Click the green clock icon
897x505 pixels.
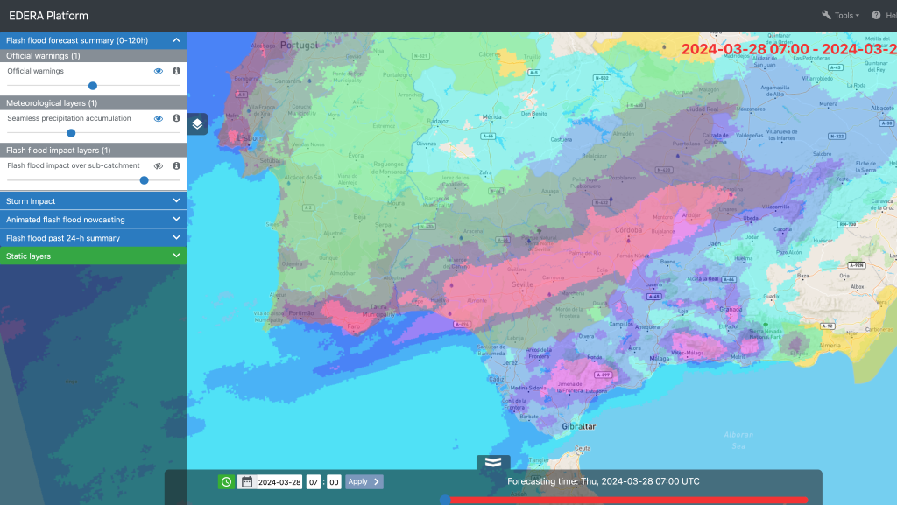point(226,481)
